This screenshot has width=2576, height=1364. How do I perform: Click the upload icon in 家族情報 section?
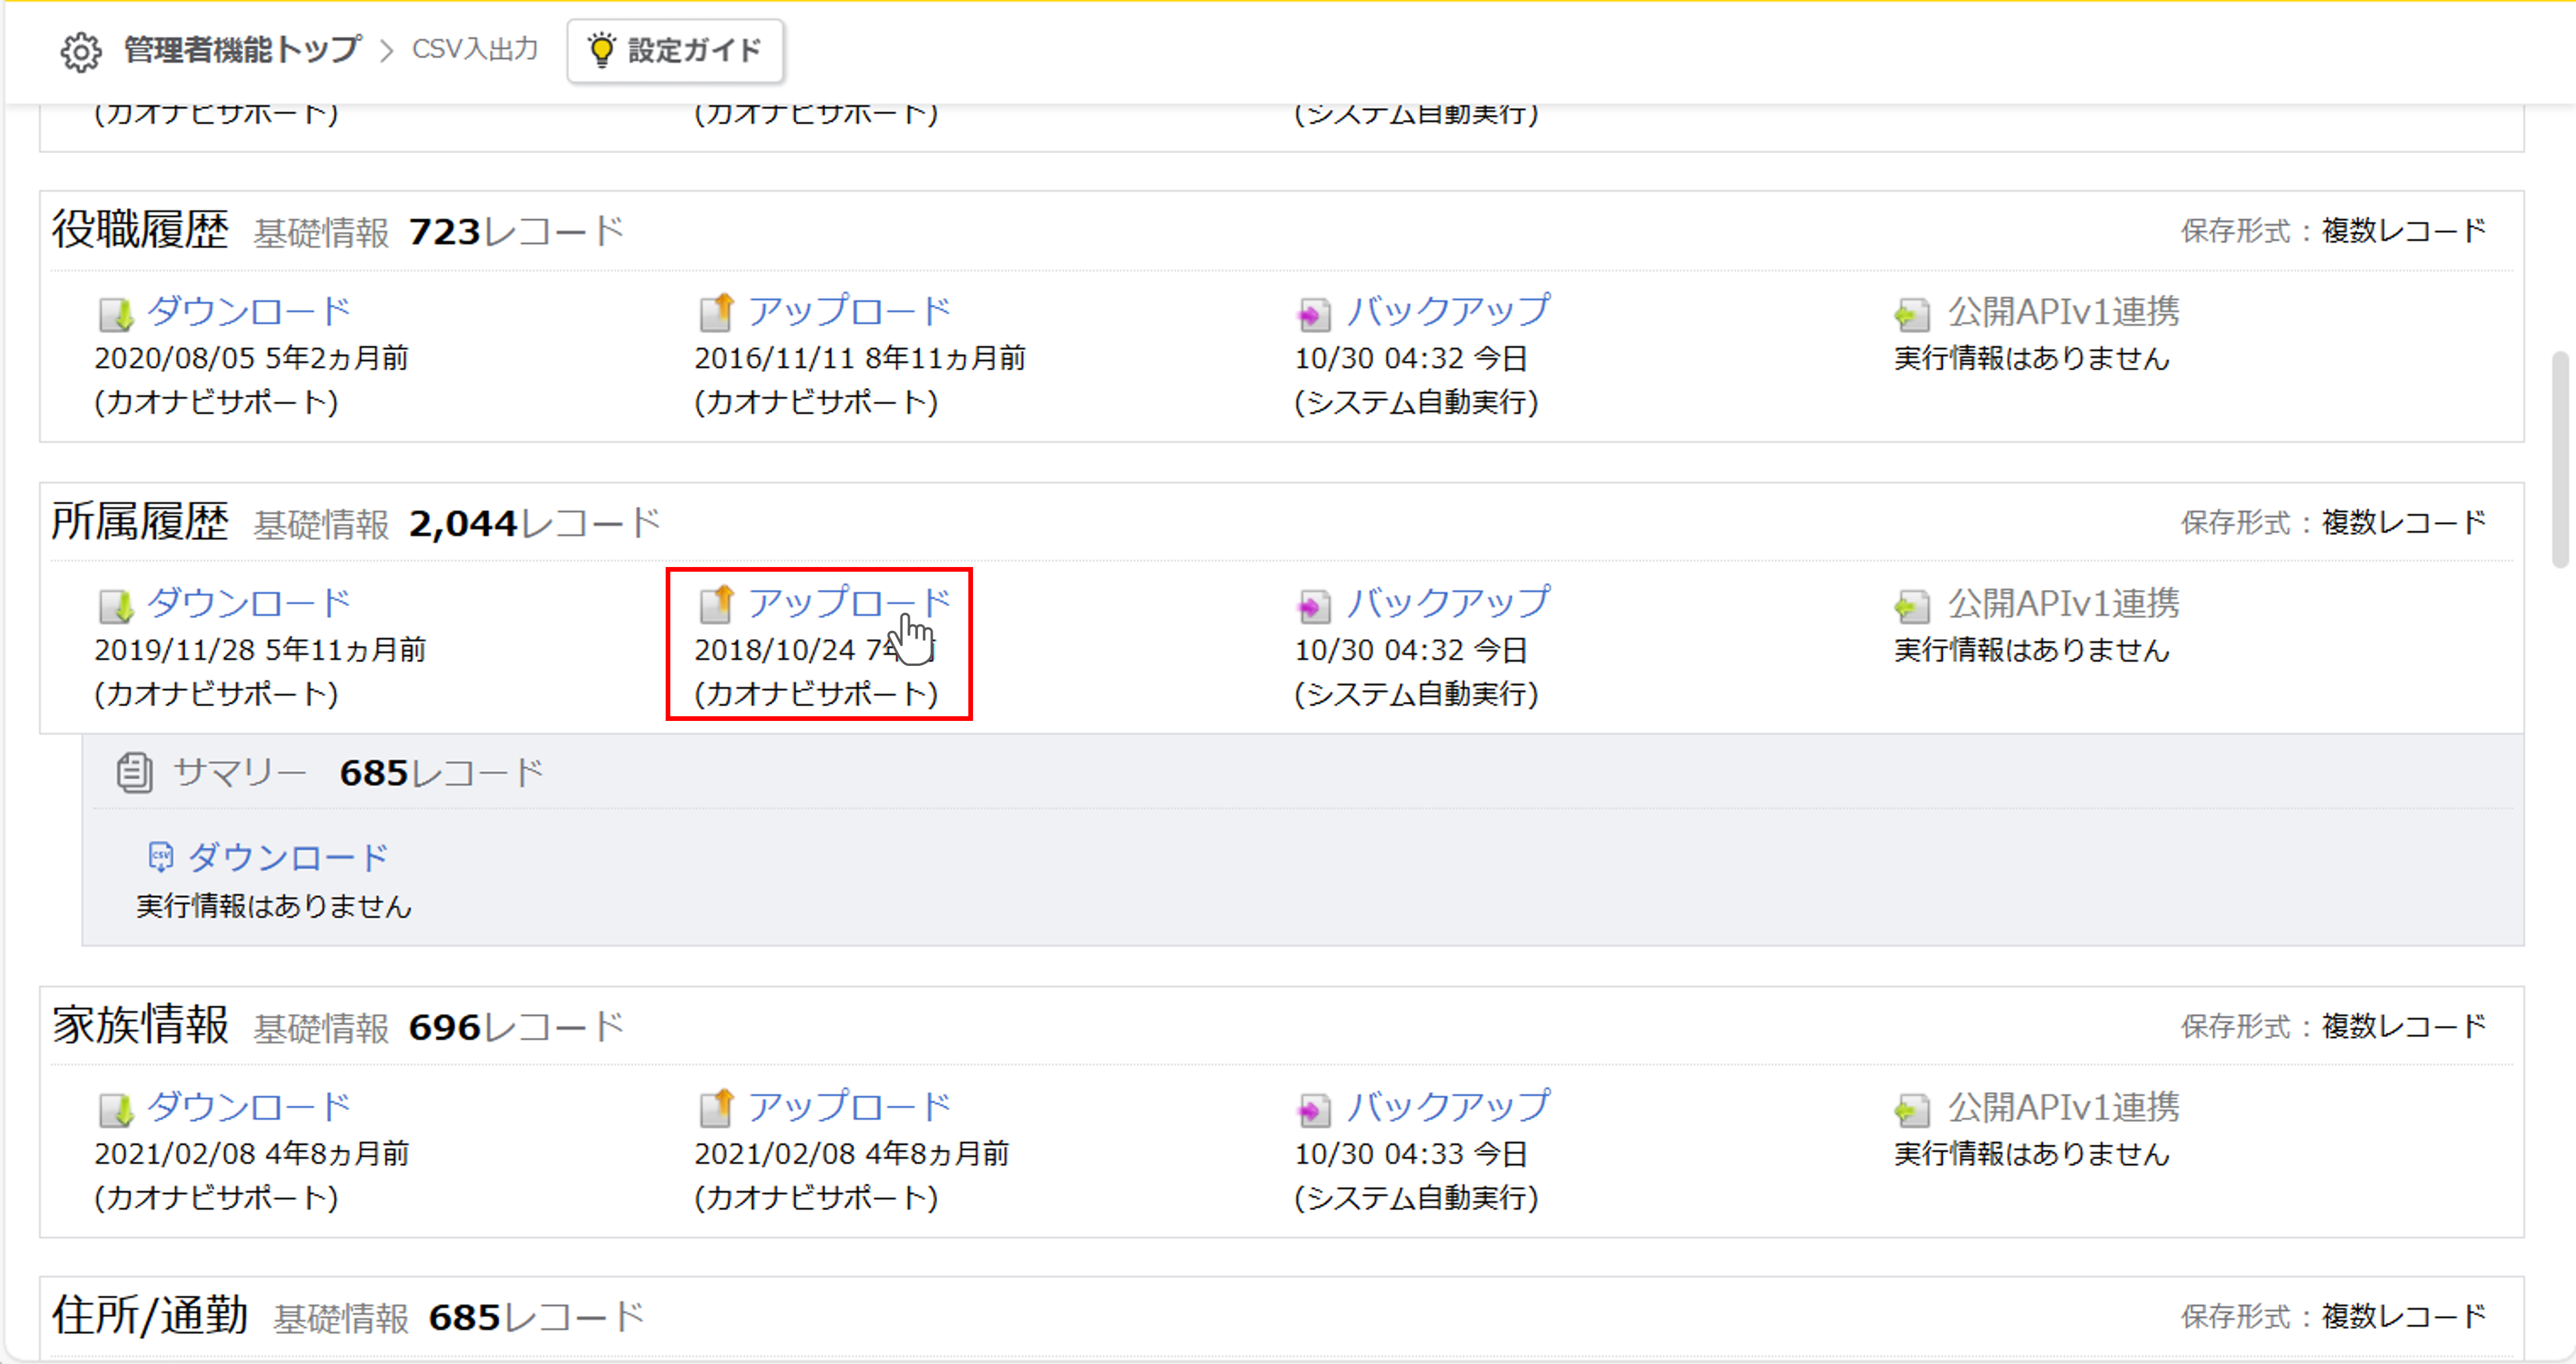pos(717,1106)
